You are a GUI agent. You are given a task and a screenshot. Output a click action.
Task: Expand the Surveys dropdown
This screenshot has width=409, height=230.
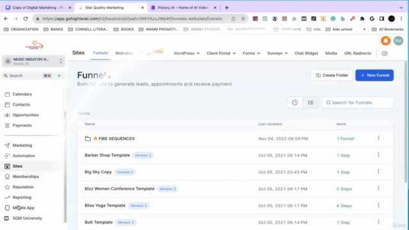pyautogui.click(x=277, y=53)
